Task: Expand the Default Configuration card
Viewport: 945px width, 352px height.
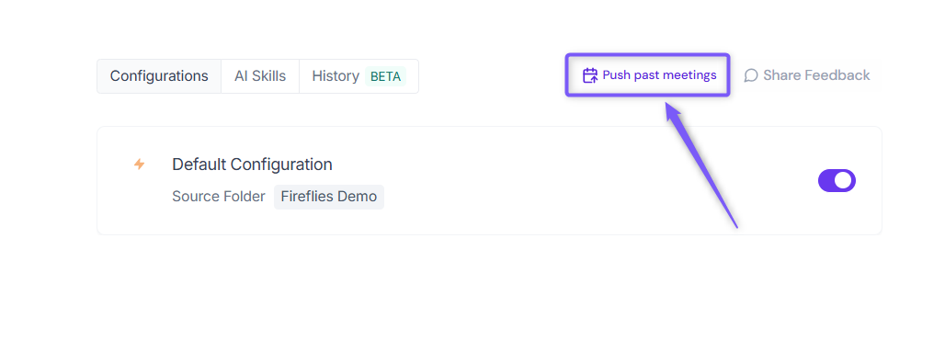Action: (489, 180)
